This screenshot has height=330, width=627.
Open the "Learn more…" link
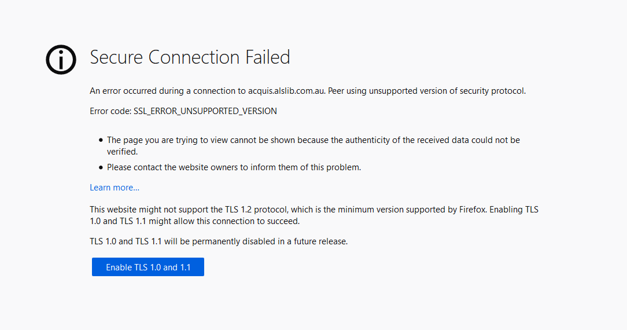(115, 188)
